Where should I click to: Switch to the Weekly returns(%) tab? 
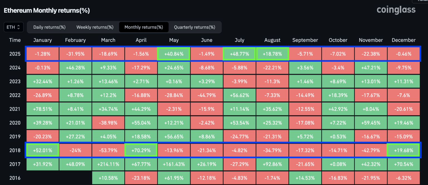95,27
